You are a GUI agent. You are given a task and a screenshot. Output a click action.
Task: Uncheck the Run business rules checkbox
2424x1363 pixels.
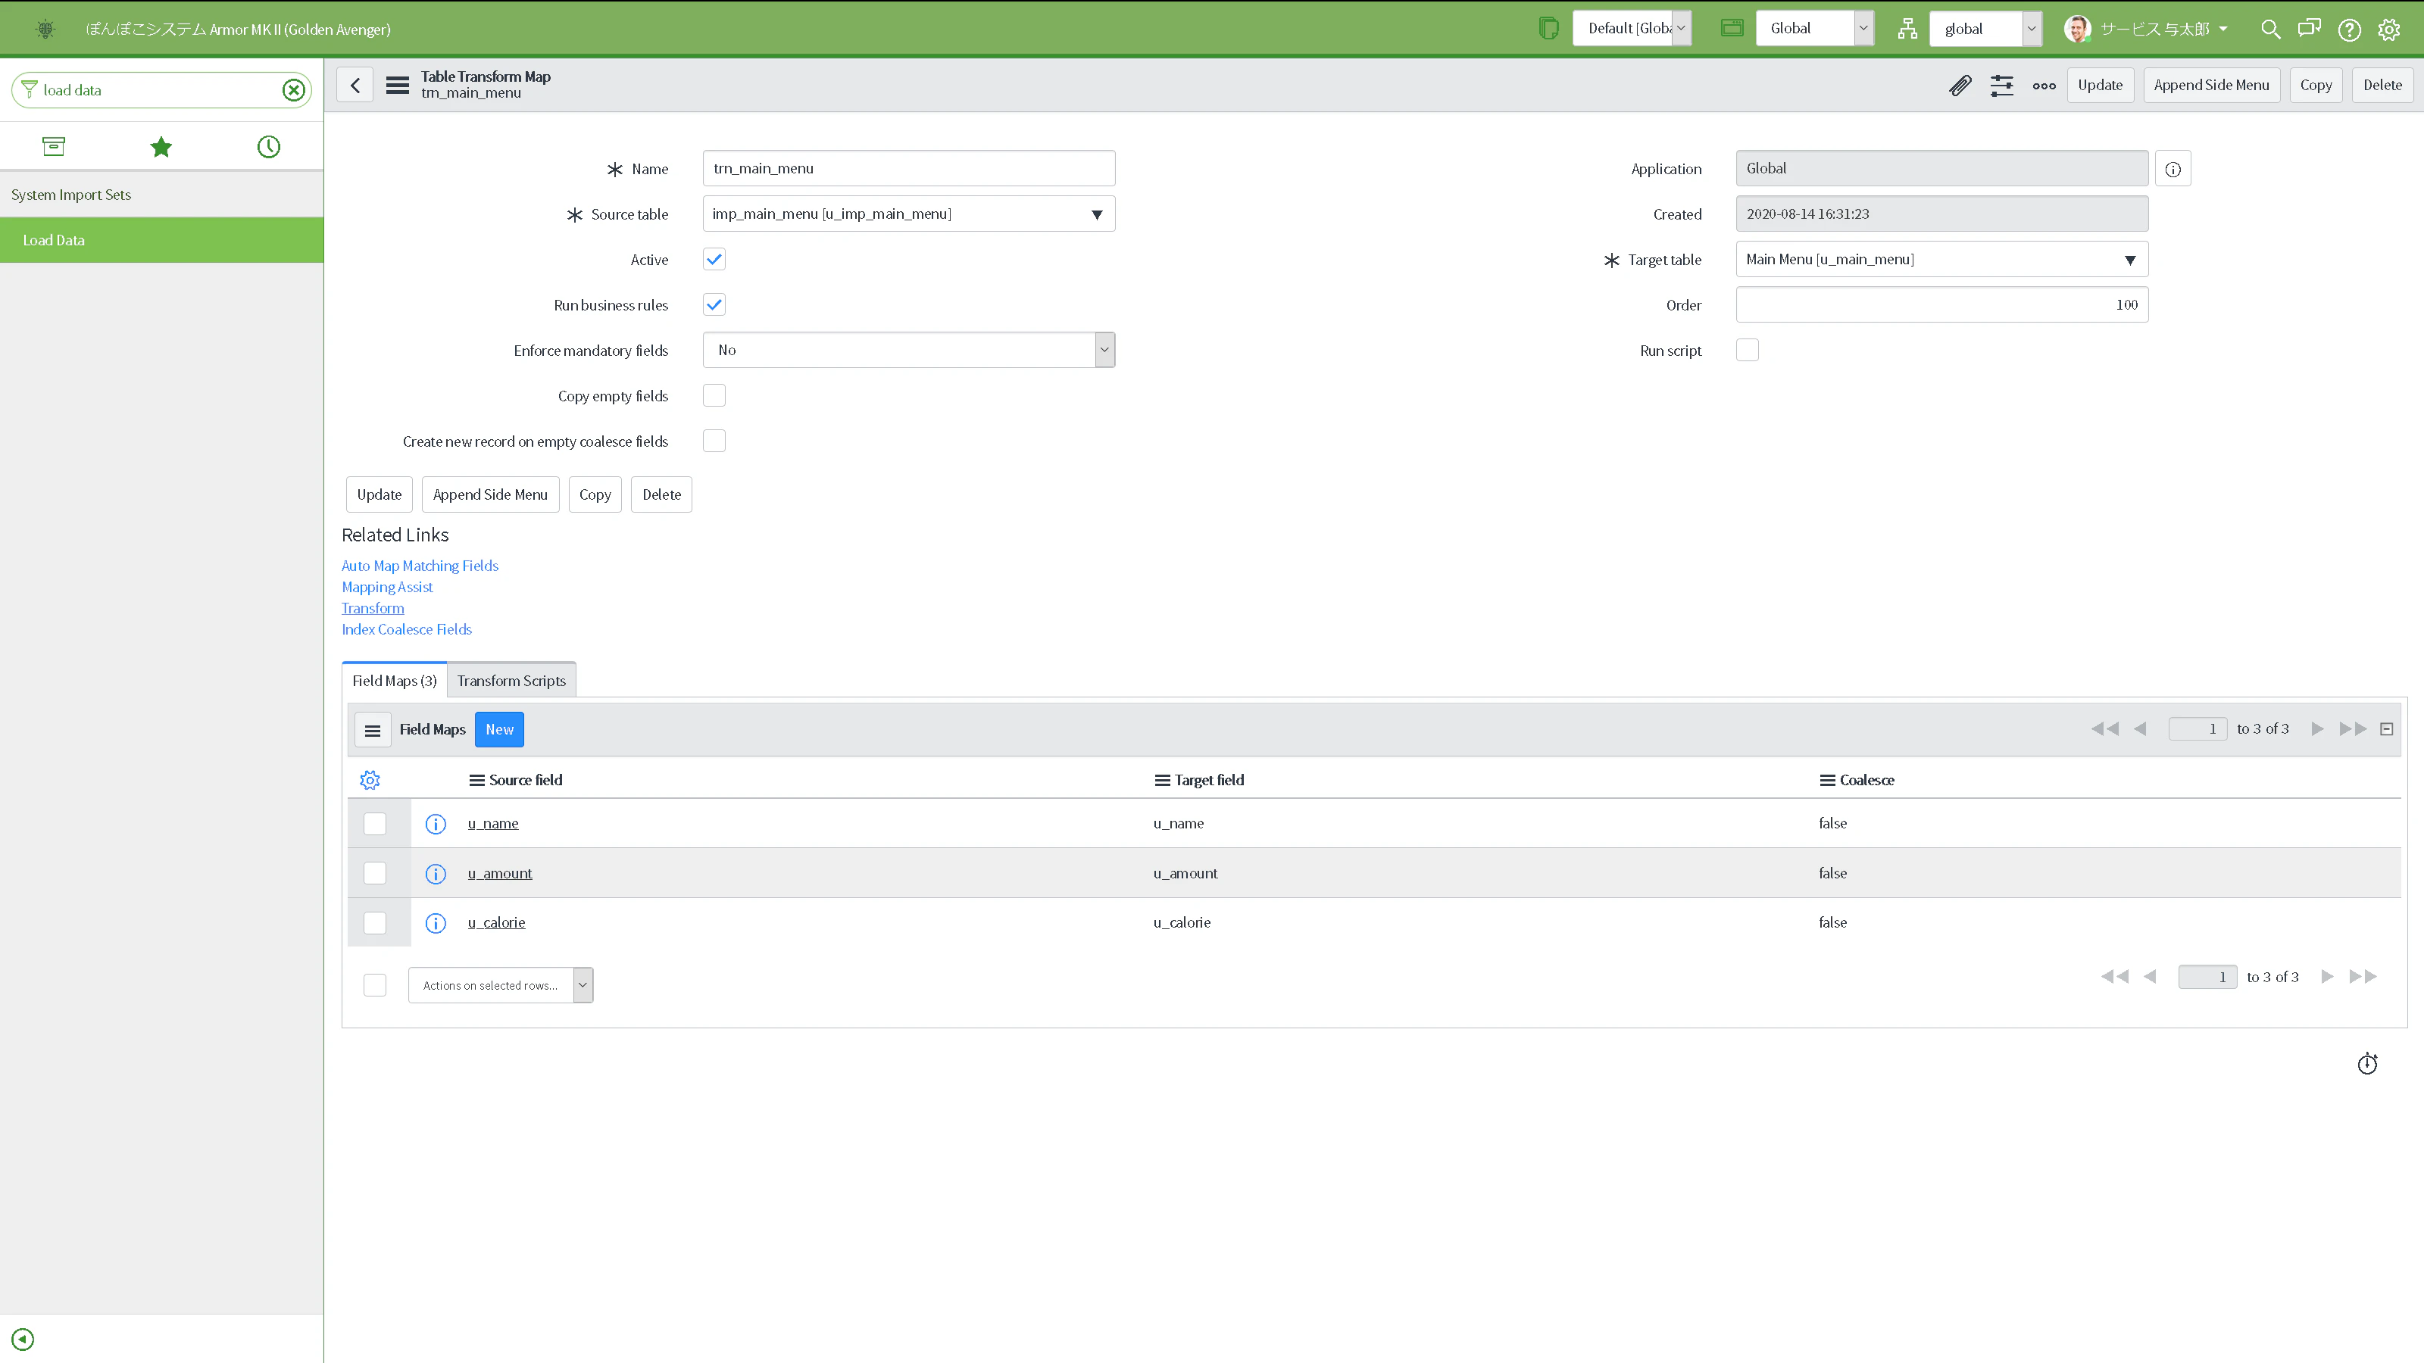coord(714,304)
